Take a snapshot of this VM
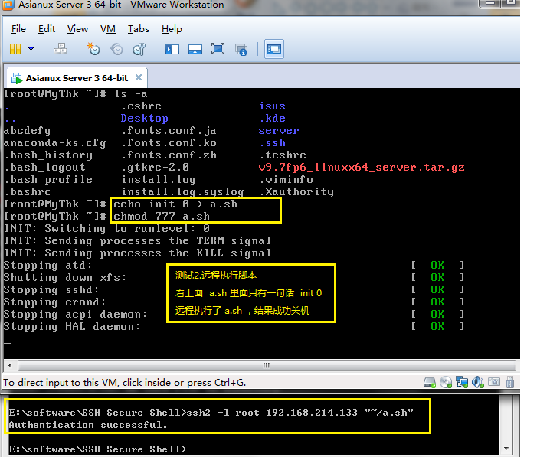 pos(93,49)
